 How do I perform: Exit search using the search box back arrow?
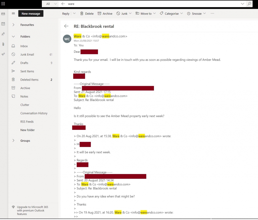pos(63,4)
